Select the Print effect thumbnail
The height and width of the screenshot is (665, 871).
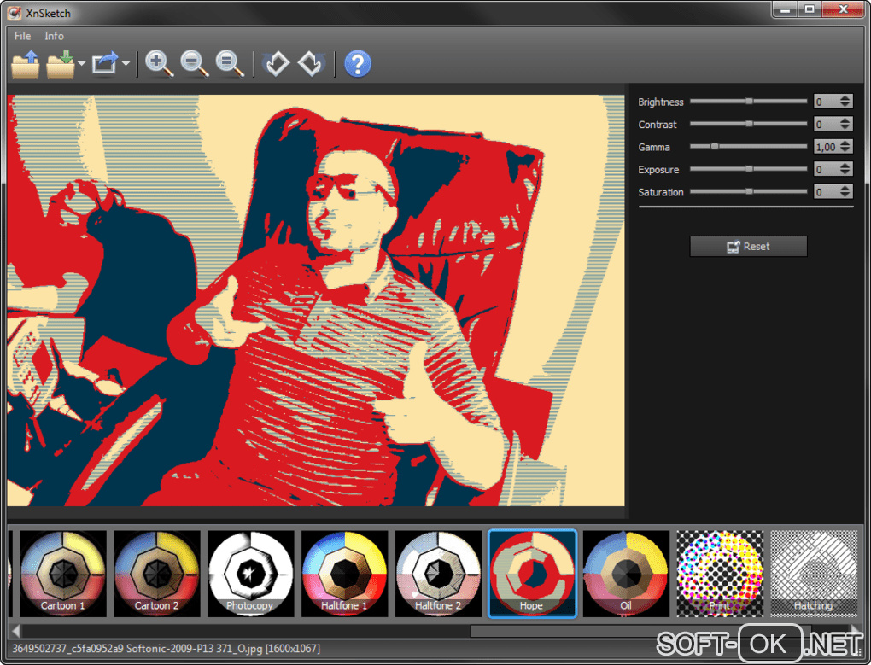pyautogui.click(x=720, y=574)
